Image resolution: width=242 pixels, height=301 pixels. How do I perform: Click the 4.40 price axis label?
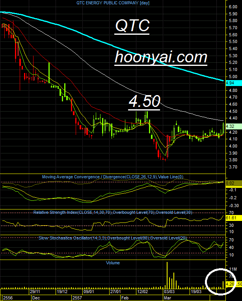[233, 118]
